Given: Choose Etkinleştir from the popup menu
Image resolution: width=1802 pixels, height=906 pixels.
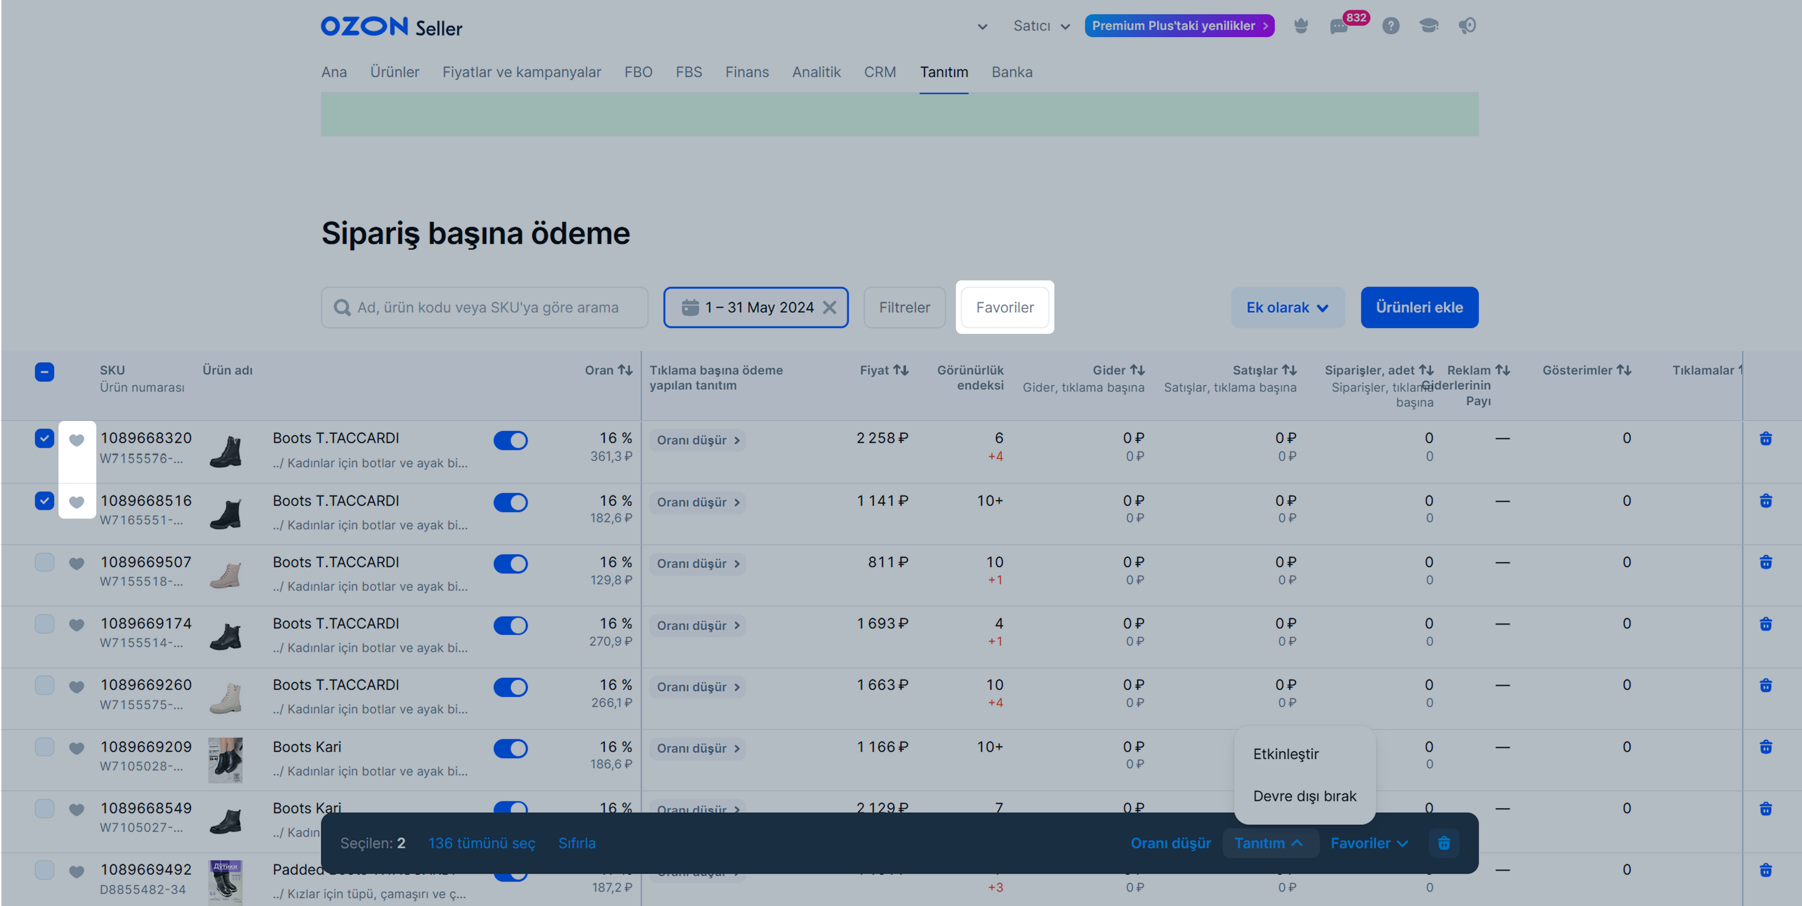Looking at the screenshot, I should coord(1286,754).
